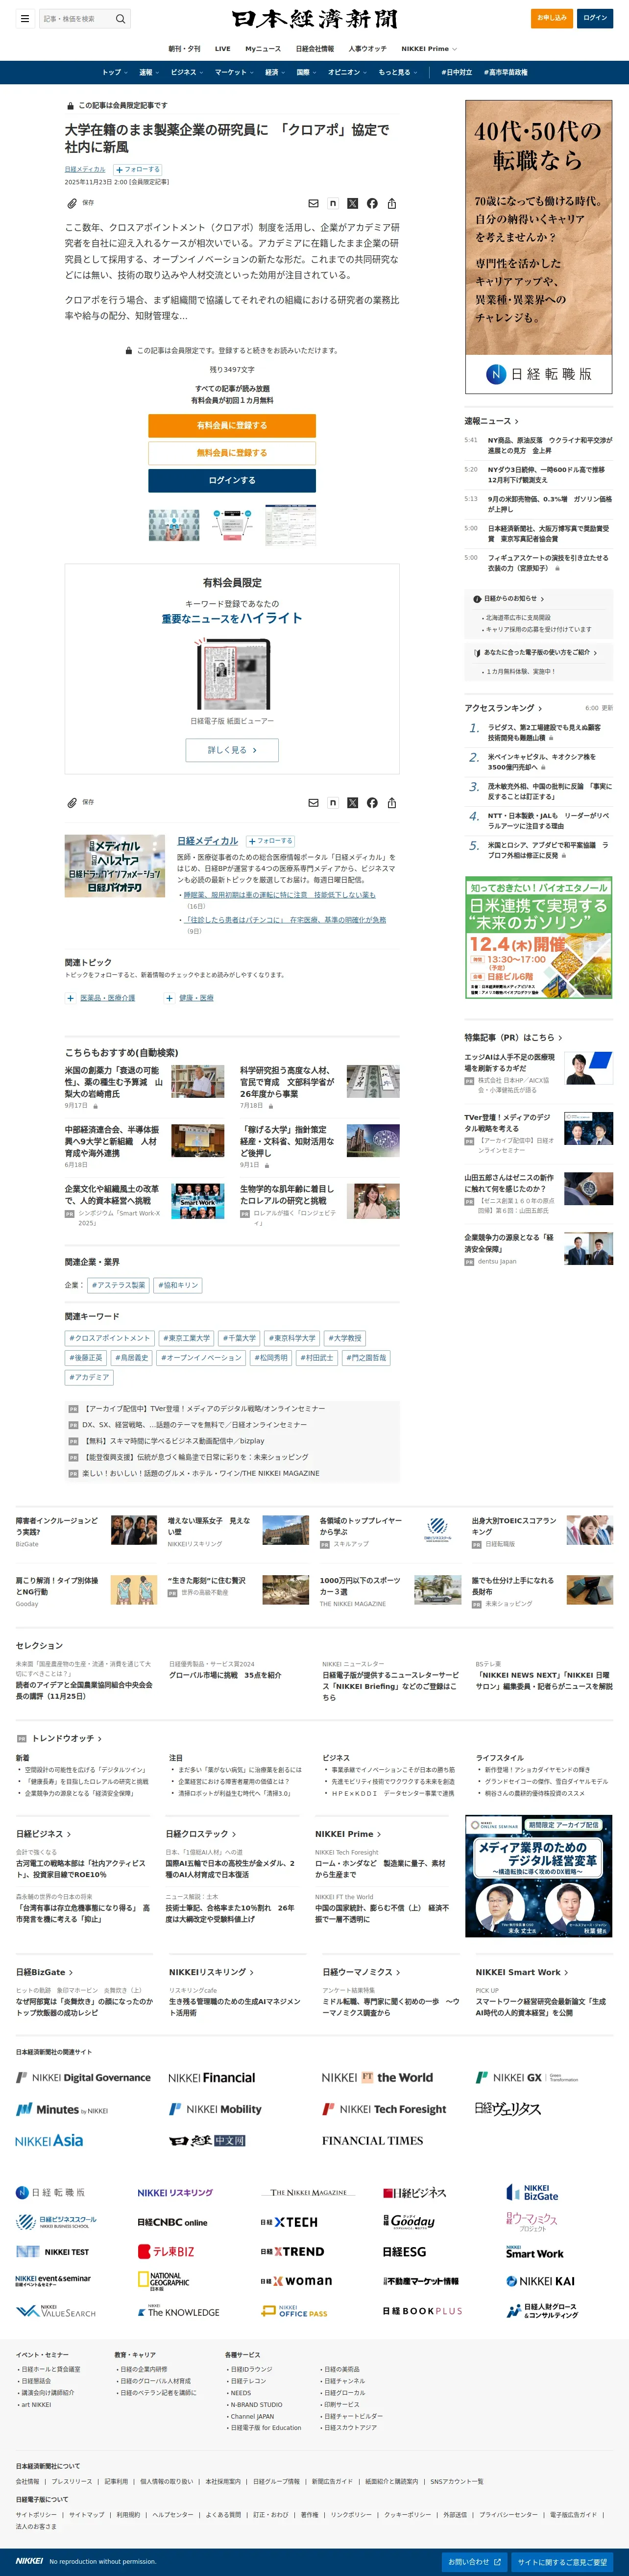Open 日経会社情報 in the header menu

tap(315, 48)
